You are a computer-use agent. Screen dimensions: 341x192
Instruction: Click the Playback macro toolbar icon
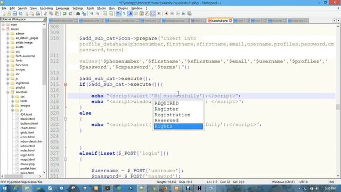point(178,14)
